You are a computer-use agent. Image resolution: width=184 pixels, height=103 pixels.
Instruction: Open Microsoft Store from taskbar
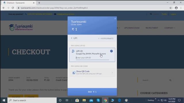77,100
